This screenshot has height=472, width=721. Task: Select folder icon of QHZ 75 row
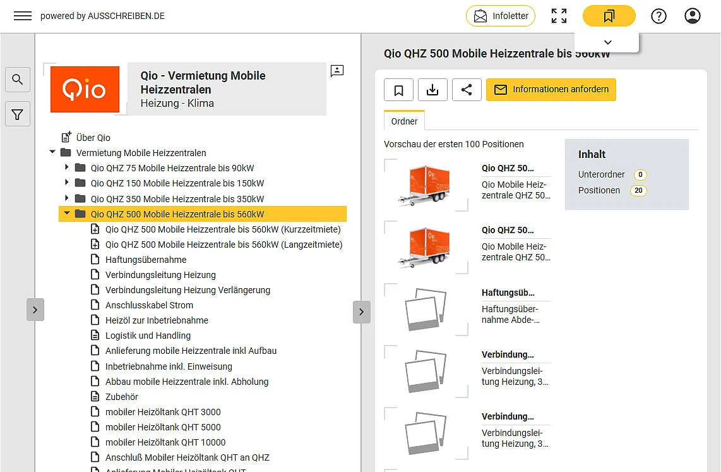point(80,167)
